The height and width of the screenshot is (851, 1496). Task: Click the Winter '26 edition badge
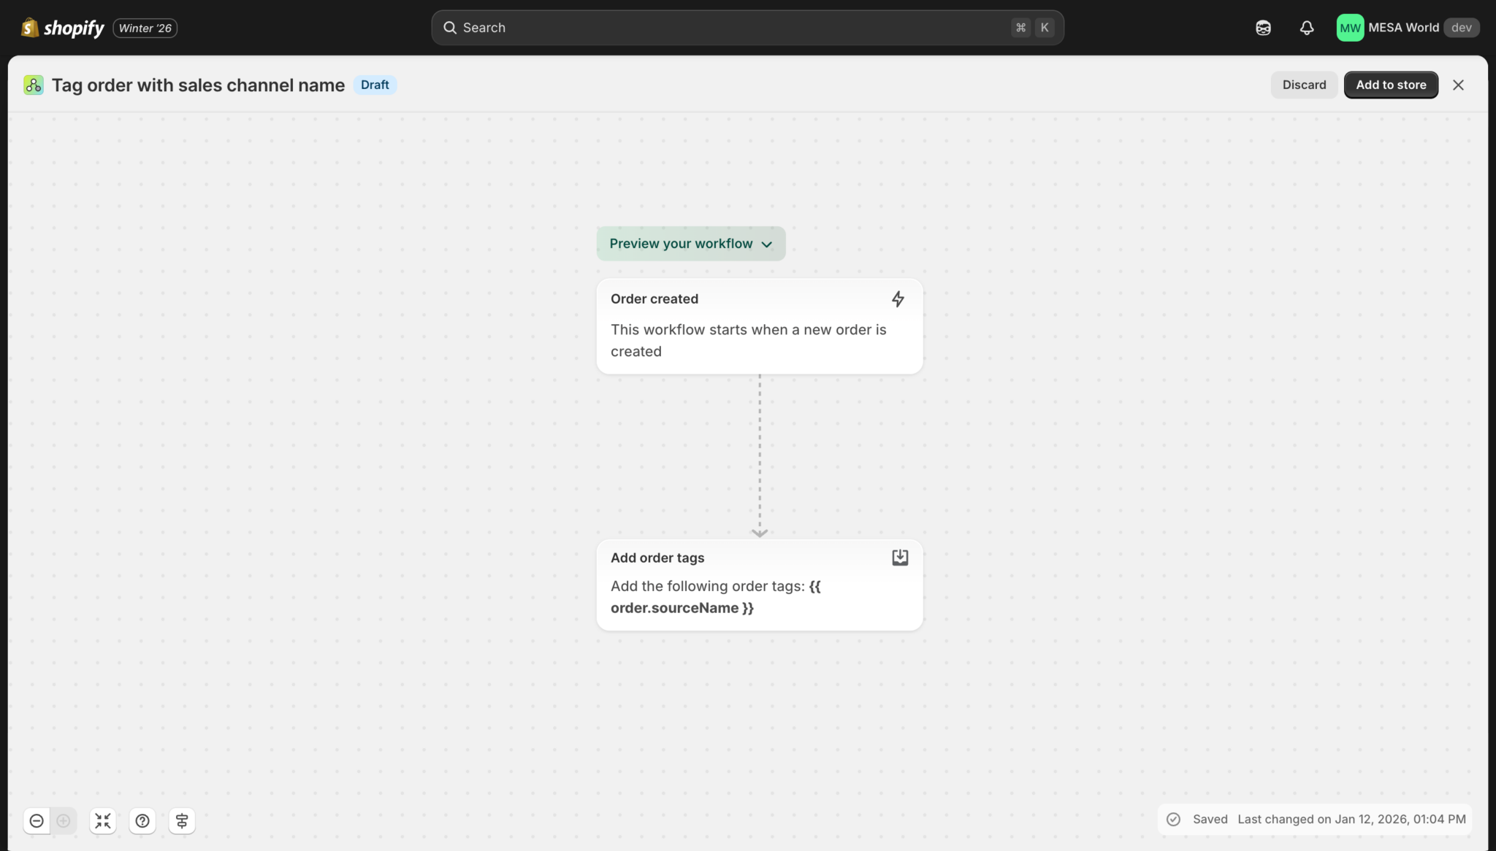click(145, 28)
